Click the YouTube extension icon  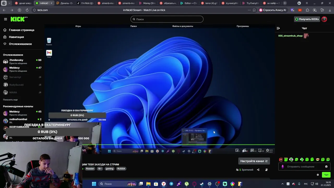point(300,10)
